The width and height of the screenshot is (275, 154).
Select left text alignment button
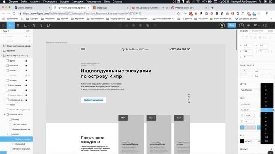pyautogui.click(x=242, y=127)
